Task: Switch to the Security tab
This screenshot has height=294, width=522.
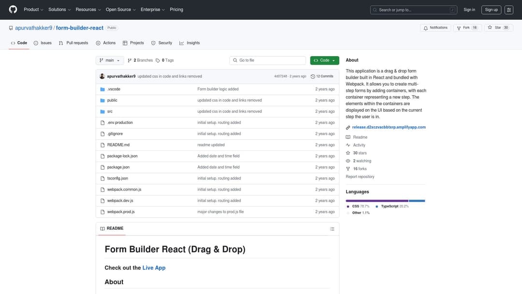Action: pos(162,43)
